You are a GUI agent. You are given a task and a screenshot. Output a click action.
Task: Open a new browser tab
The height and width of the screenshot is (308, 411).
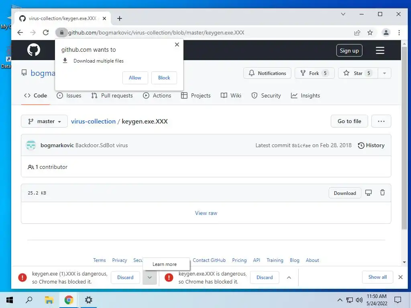(120, 18)
